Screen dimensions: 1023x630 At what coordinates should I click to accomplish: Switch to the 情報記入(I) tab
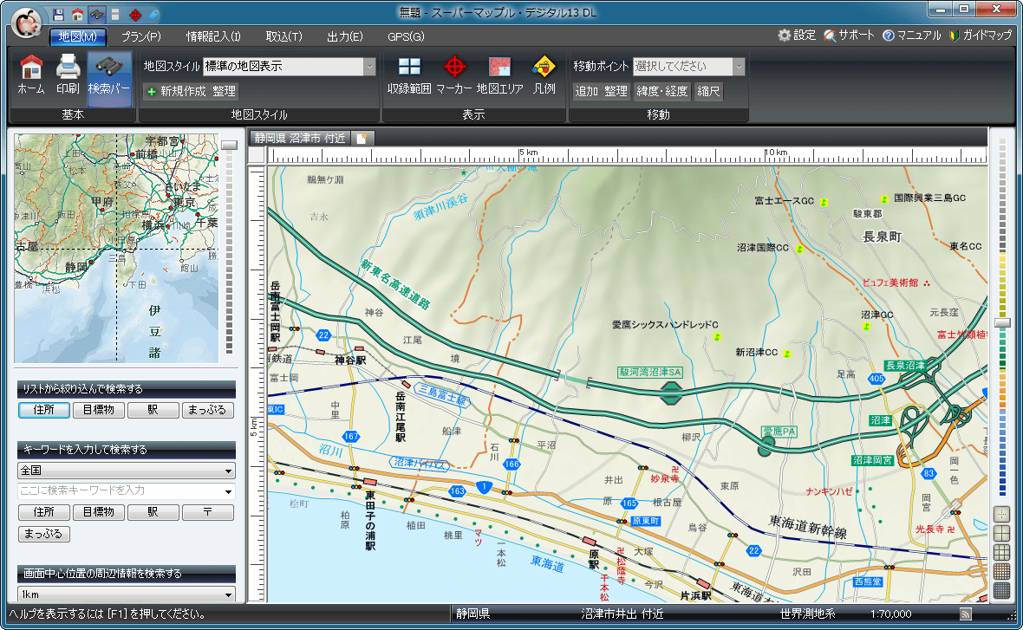click(x=213, y=36)
